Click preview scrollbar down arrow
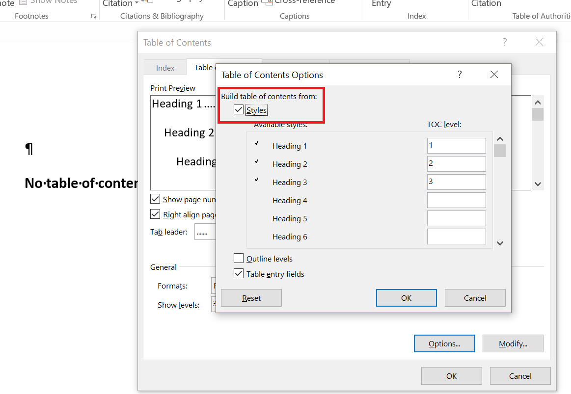This screenshot has width=571, height=394. [x=538, y=184]
